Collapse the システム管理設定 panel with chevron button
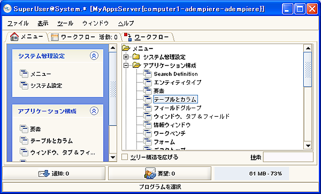 pos(94,55)
